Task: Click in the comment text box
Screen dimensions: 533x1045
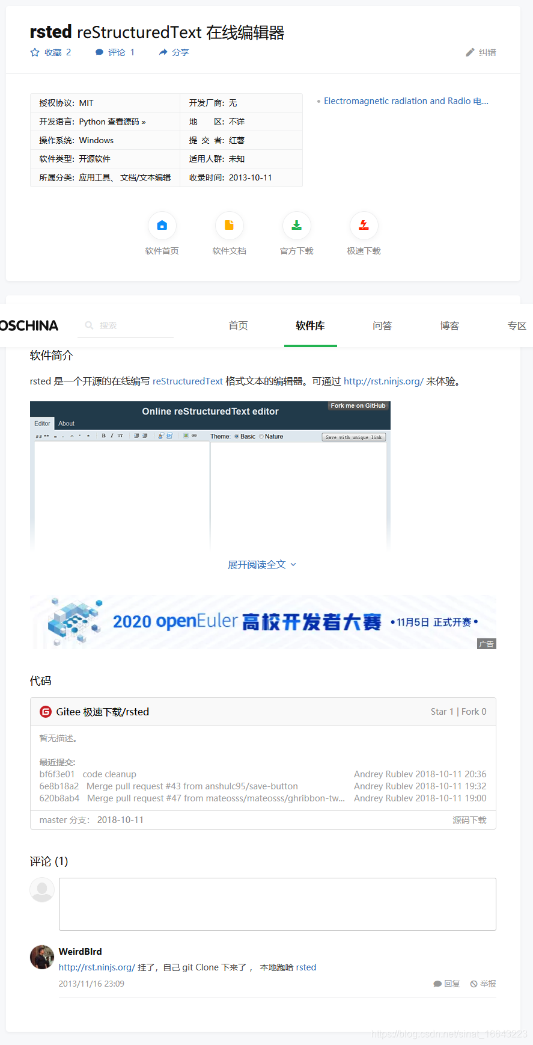Action: [278, 904]
